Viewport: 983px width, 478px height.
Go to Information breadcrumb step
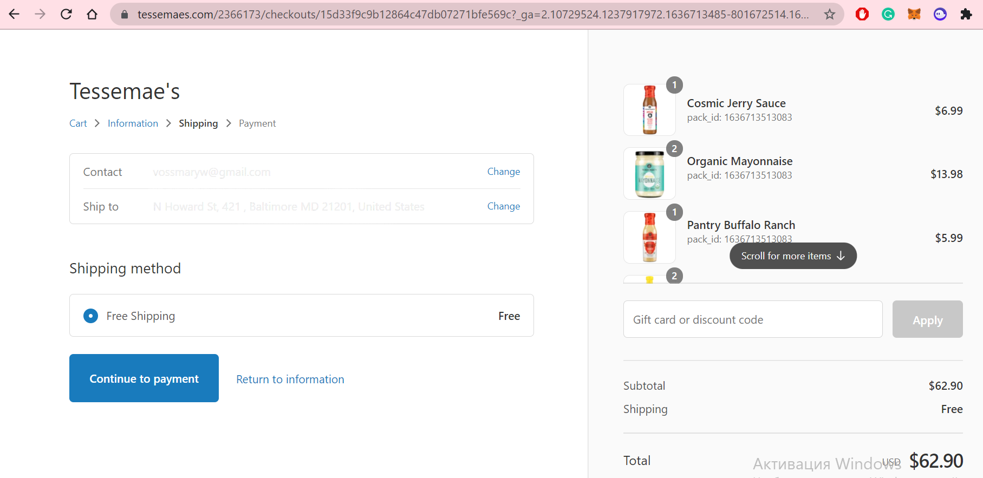click(x=133, y=123)
